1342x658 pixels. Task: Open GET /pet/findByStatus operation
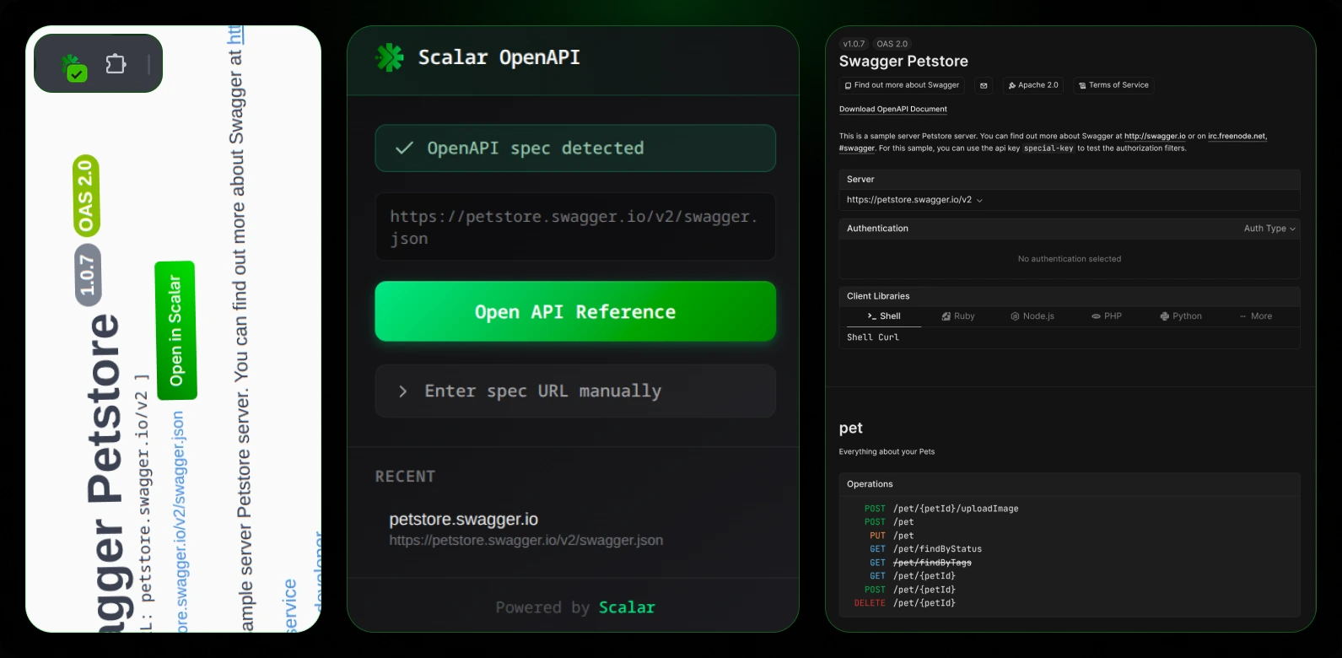coord(925,549)
